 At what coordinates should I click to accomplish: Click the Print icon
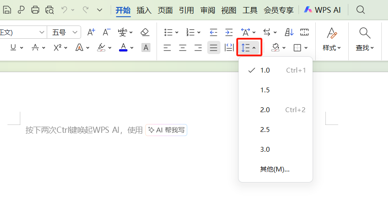pos(35,10)
